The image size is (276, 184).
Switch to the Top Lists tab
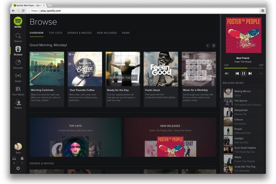pos(55,33)
